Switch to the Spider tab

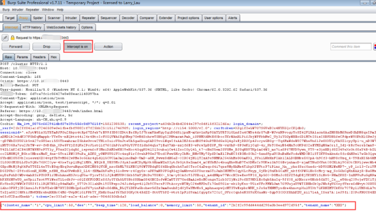38,18
